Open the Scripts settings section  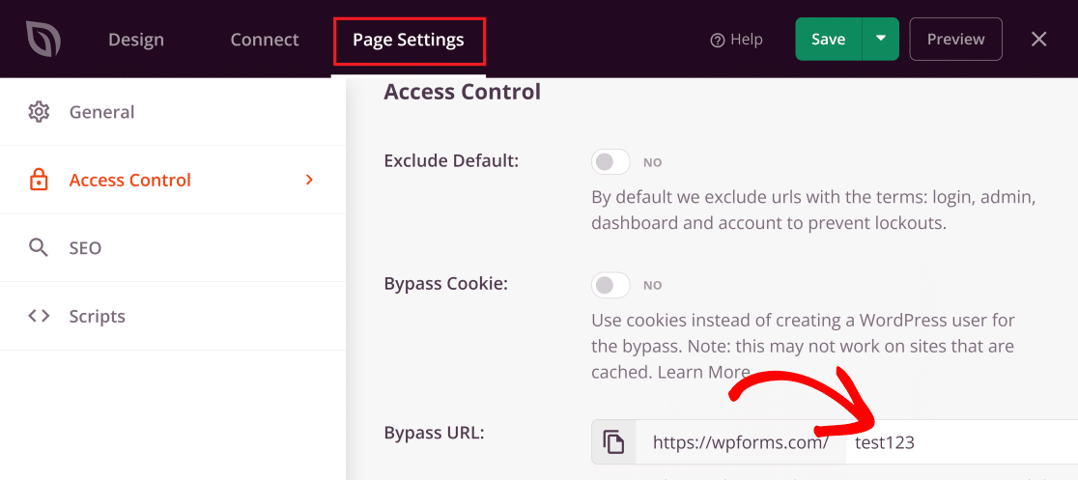(98, 316)
